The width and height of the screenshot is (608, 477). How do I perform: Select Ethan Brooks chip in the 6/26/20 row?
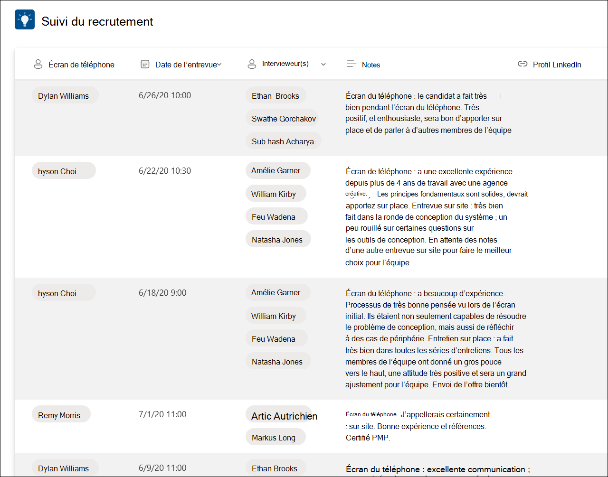pyautogui.click(x=276, y=95)
